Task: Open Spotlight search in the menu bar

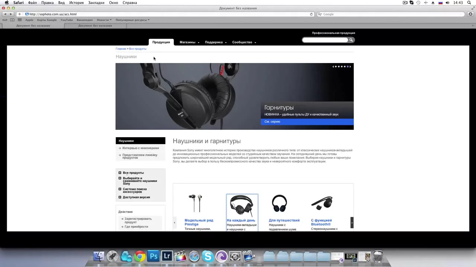Action: 470,3
